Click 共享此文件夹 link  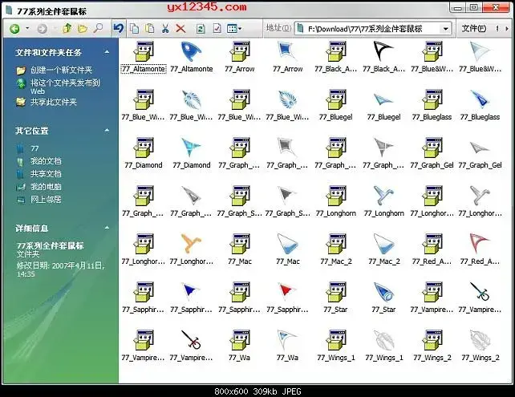(x=54, y=102)
